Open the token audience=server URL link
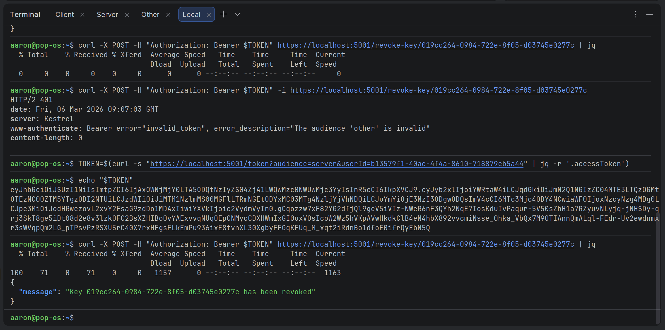 pos(337,164)
